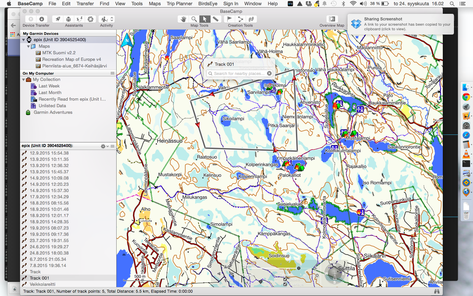Click the list view icon in epix track panel
473x296 pixels.
[x=112, y=146]
